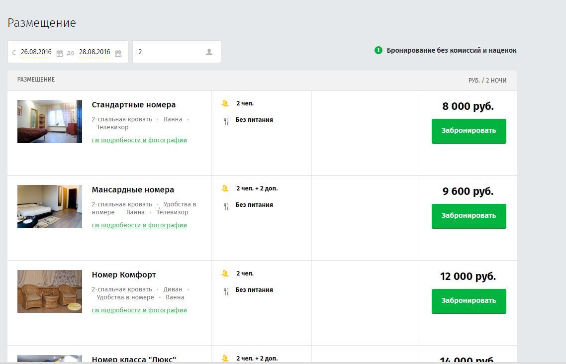Screen dimensions: 566x364
Task: Click amenities text under Стандартные номера
Action: coord(140,123)
